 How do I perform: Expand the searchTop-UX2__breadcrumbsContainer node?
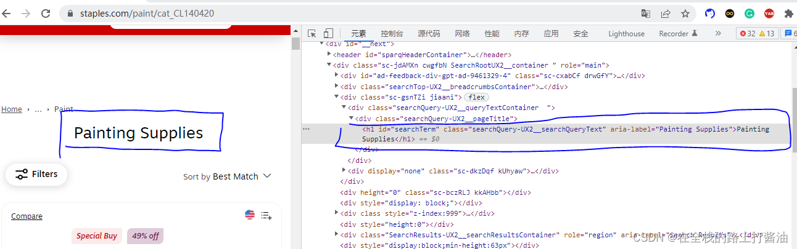click(x=336, y=87)
